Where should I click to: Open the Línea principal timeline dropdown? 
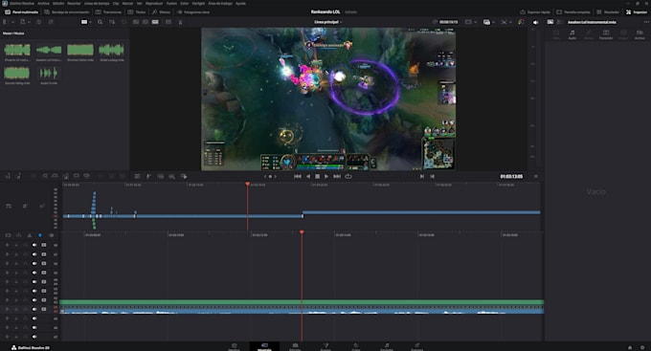(328, 22)
